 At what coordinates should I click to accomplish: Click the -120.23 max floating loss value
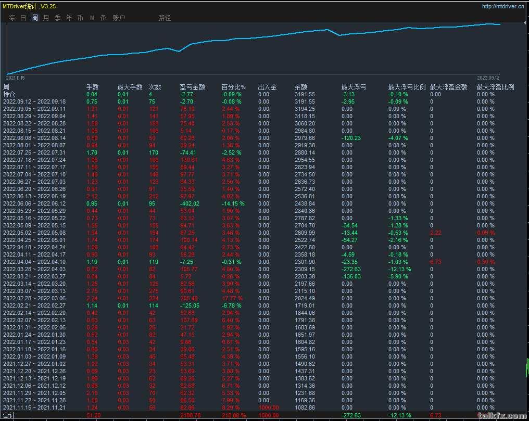click(351, 138)
